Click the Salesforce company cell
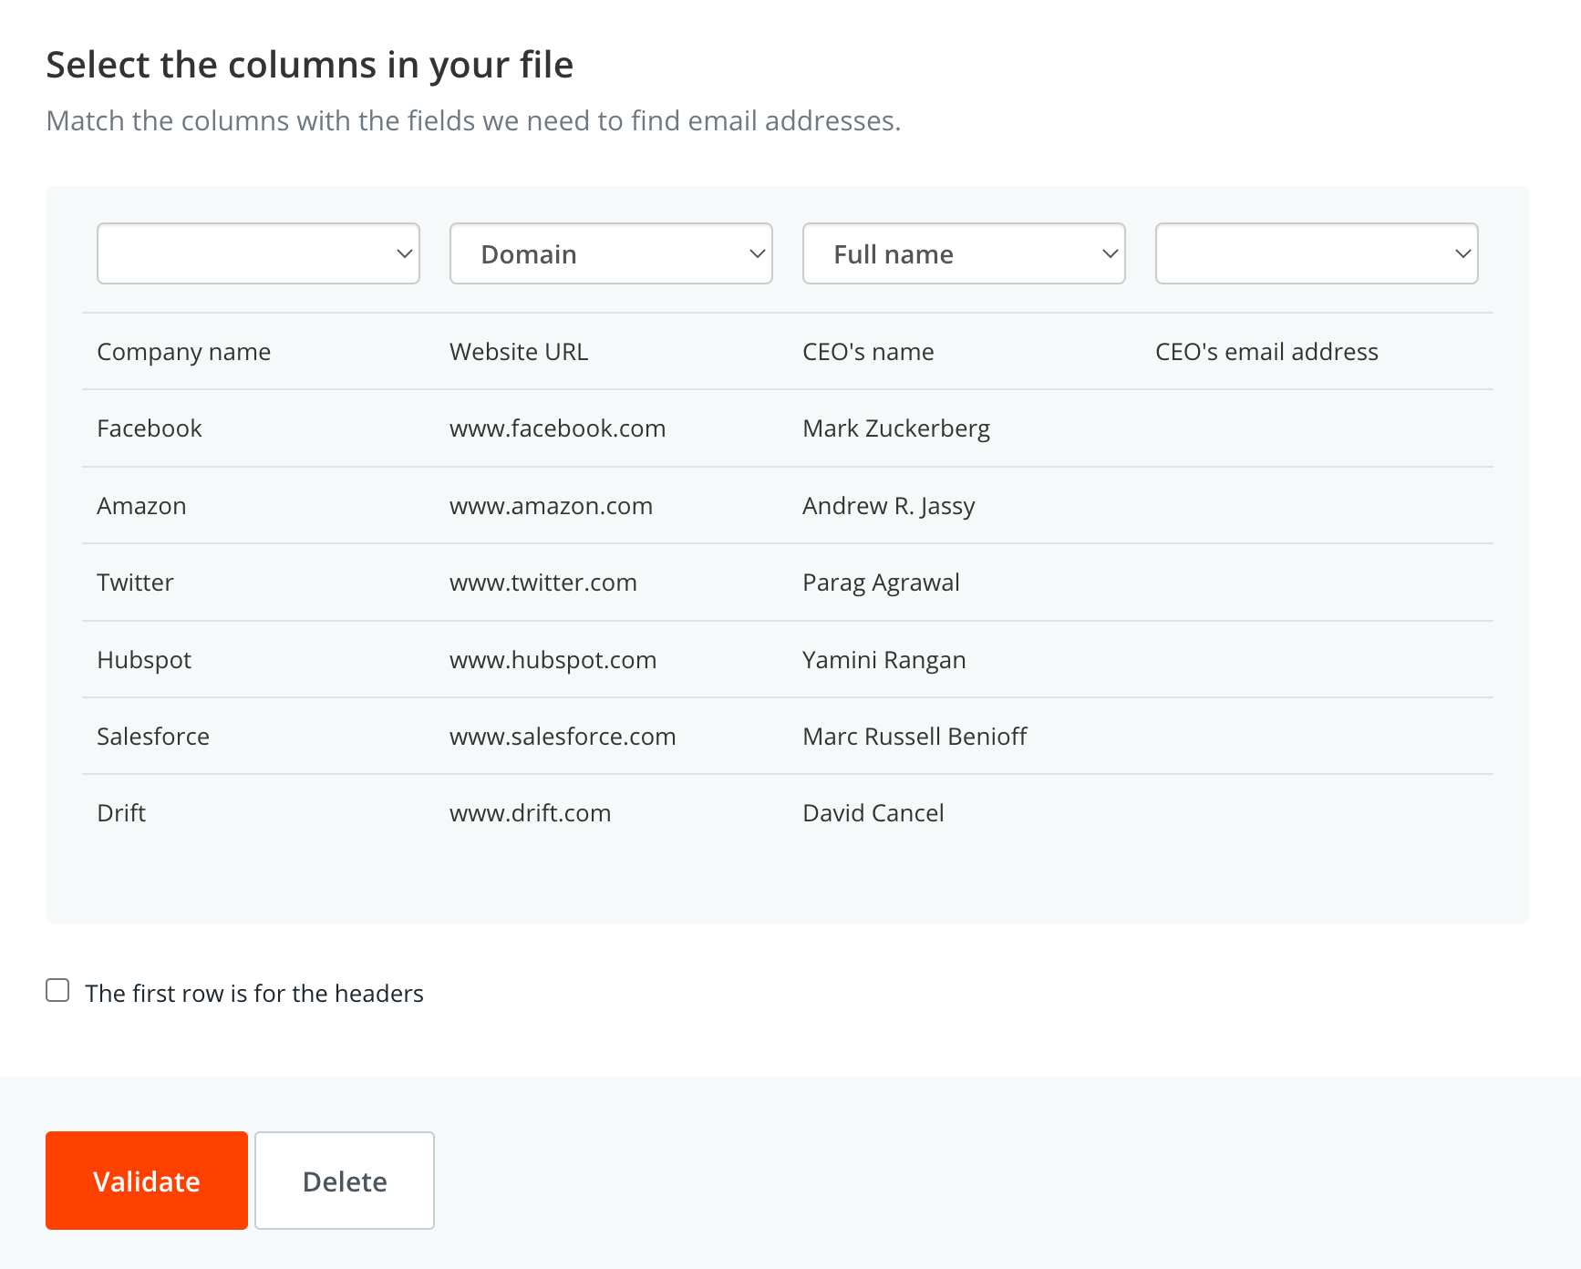 [153, 737]
